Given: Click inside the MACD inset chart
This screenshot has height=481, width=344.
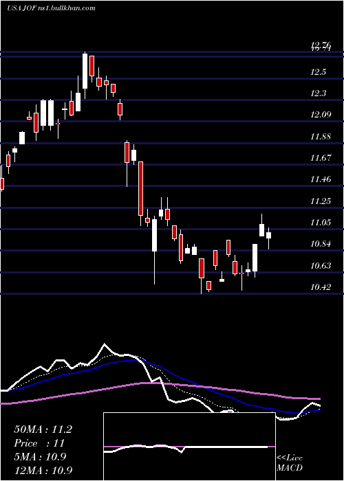Looking at the screenshot, I should [x=189, y=447].
